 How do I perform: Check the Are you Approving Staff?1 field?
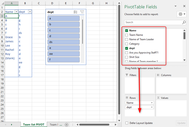pos(127,53)
